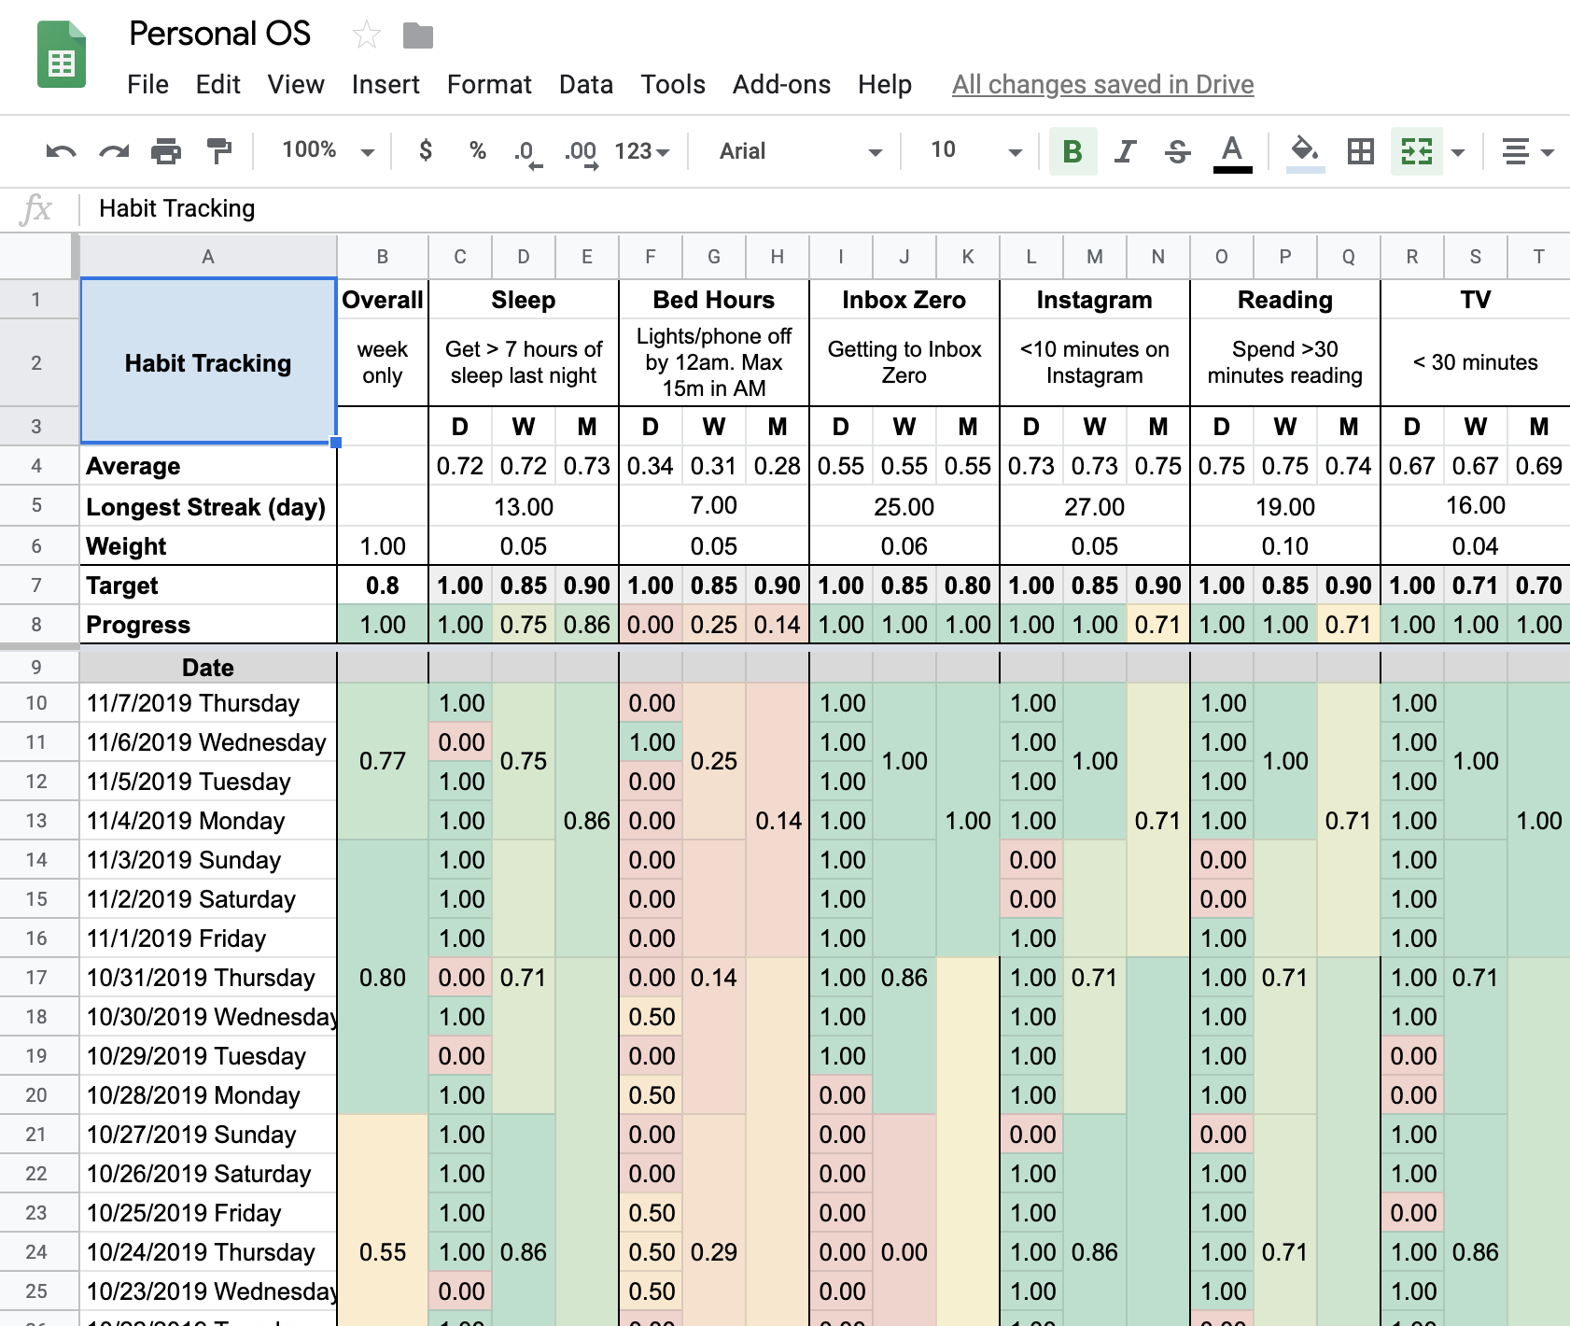
Task: Click the 27.00 Instagram streak cell
Action: coord(1095,507)
